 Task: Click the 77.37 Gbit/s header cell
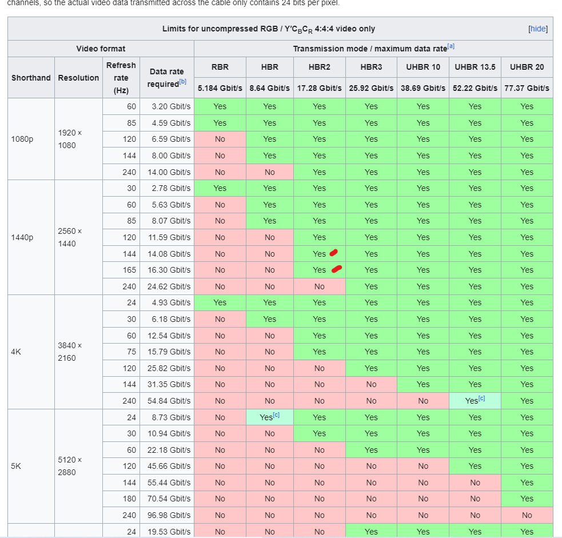[x=527, y=88]
